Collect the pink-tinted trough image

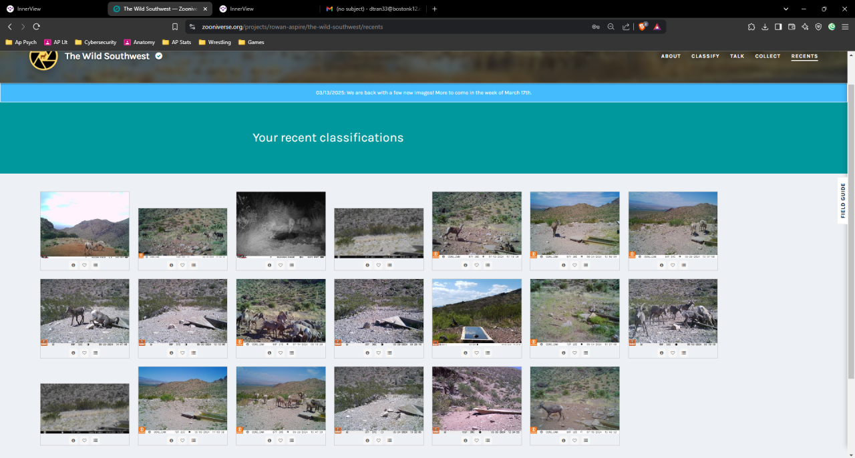click(x=488, y=440)
